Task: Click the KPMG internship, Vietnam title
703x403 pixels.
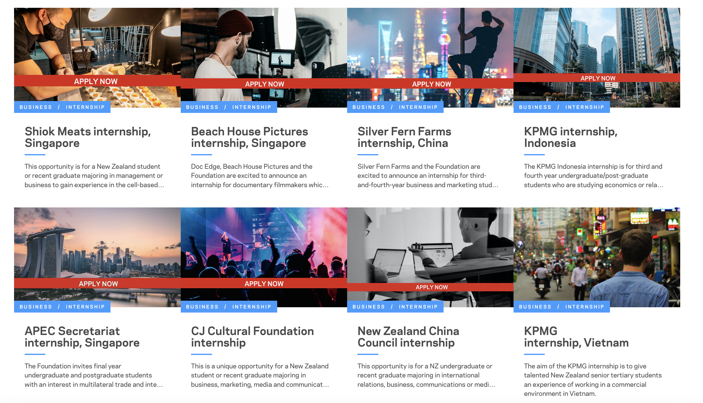Action: coord(576,337)
